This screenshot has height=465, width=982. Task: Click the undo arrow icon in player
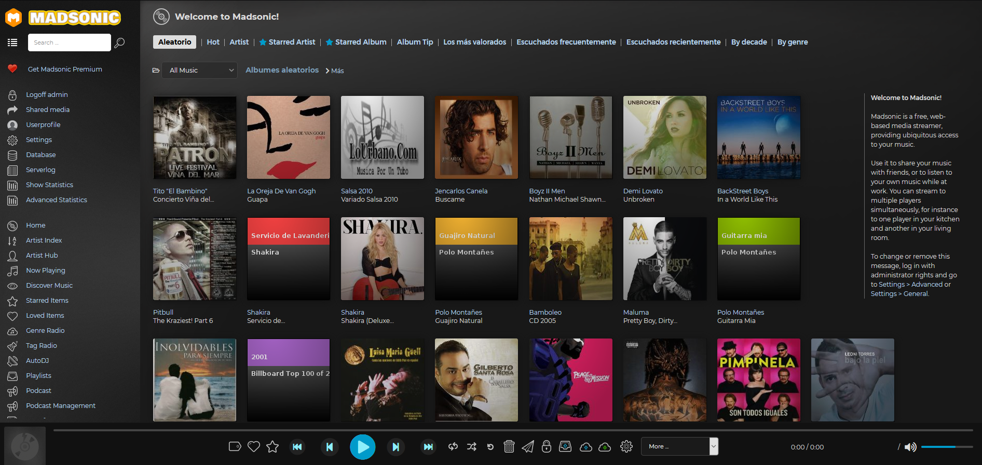490,447
